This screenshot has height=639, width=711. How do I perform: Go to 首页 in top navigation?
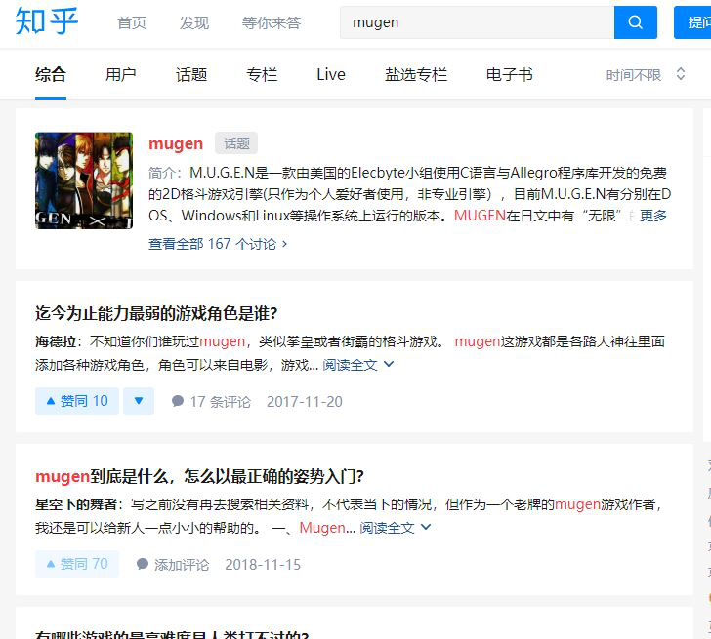pyautogui.click(x=132, y=22)
